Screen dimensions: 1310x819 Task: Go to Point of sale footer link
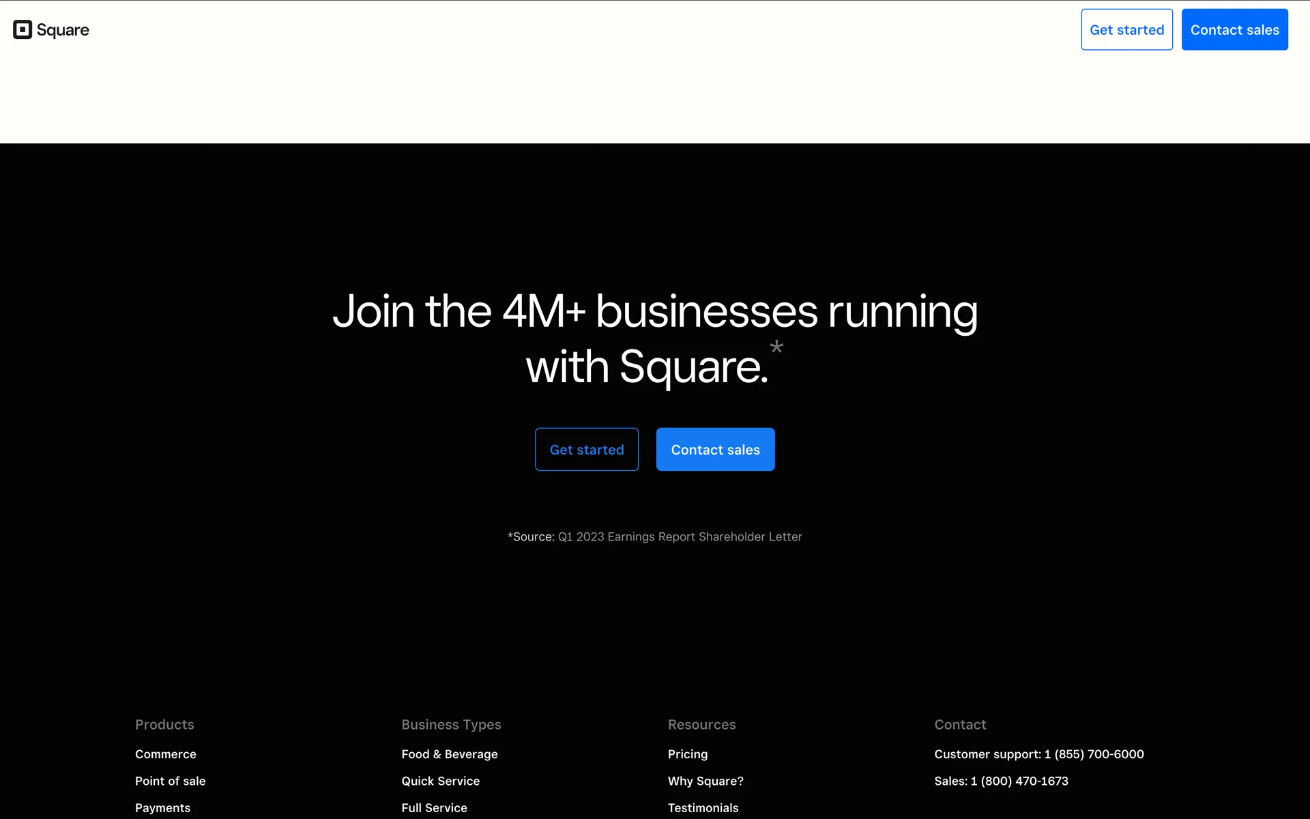(170, 781)
